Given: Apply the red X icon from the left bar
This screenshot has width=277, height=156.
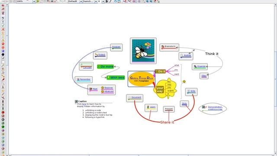Looking at the screenshot, I should tap(3, 29).
